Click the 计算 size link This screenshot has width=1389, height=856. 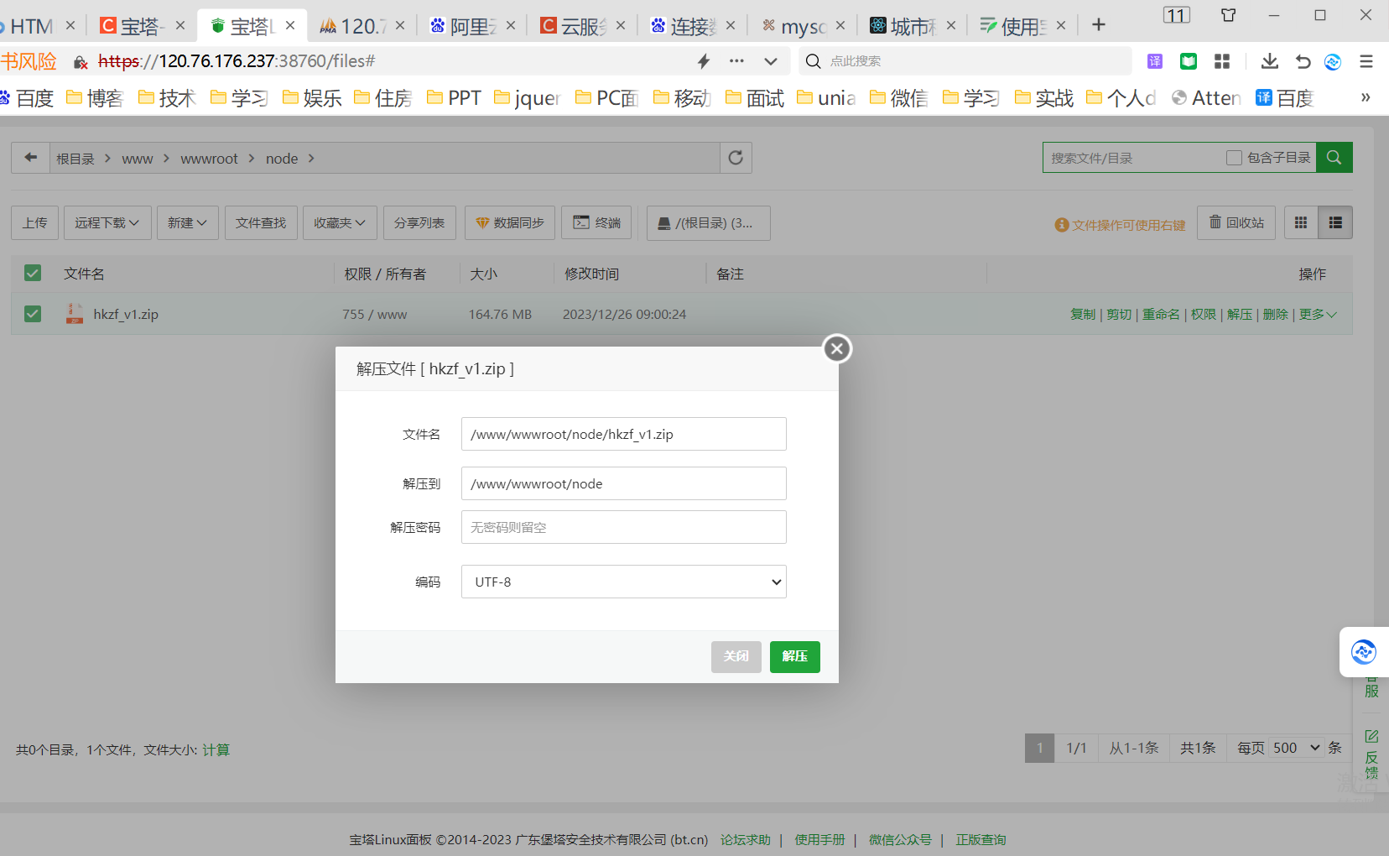(216, 749)
